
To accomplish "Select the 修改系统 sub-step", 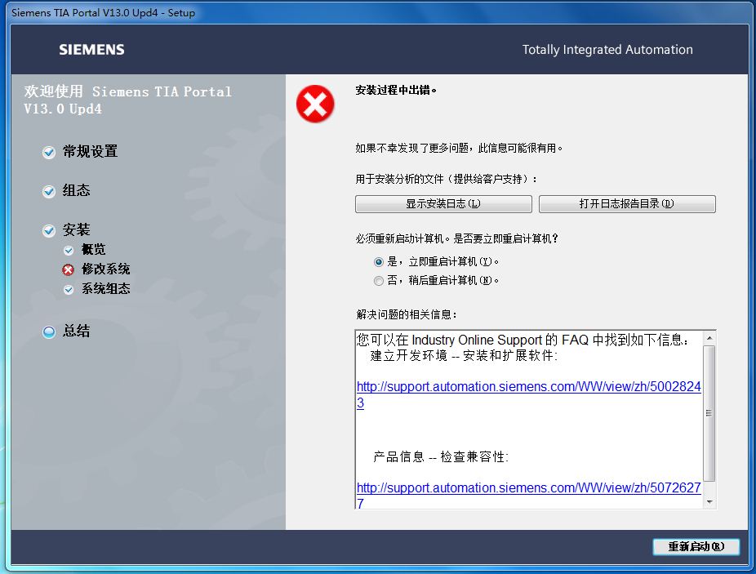I will (105, 269).
